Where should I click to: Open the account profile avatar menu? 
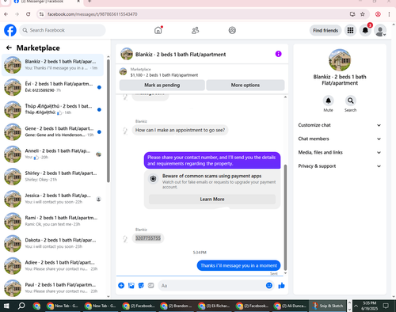[380, 31]
